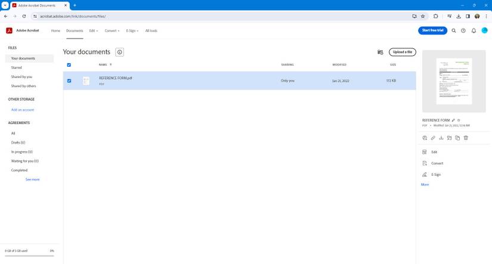This screenshot has width=492, height=264.
Task: Click the See more link under Agreements
Action: click(32, 179)
